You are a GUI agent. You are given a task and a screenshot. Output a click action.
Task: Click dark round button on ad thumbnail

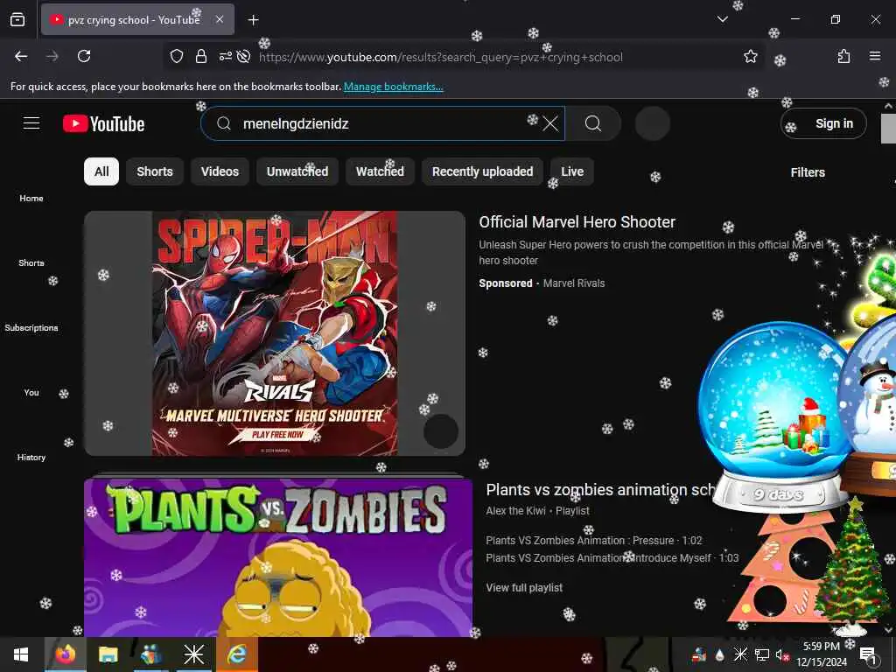(441, 431)
